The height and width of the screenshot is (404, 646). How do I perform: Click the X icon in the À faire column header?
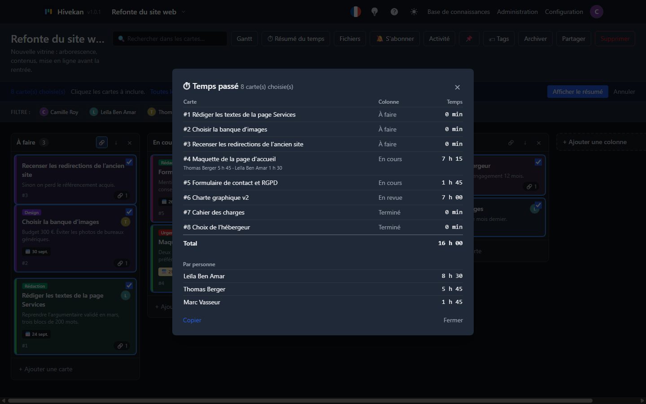tap(130, 142)
